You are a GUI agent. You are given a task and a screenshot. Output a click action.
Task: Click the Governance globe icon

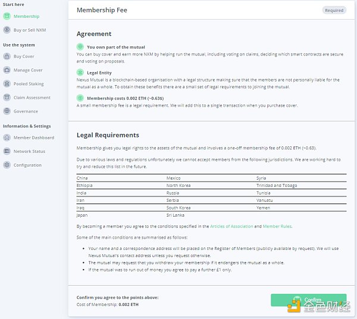coord(7,111)
